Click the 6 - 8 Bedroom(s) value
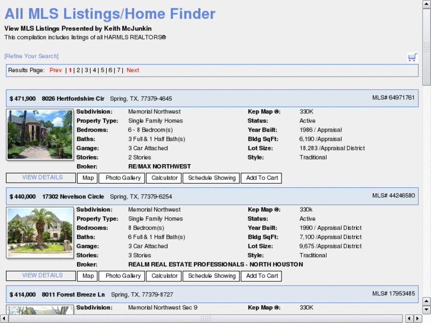 151,130
